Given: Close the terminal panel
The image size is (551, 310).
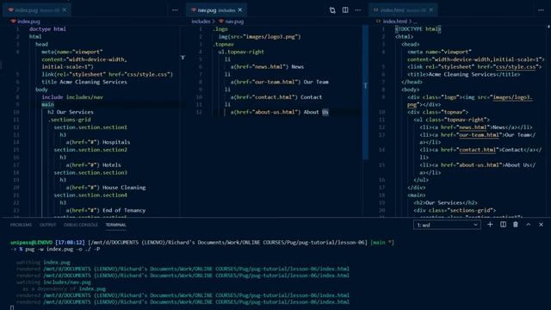Looking at the screenshot, I should [x=541, y=225].
